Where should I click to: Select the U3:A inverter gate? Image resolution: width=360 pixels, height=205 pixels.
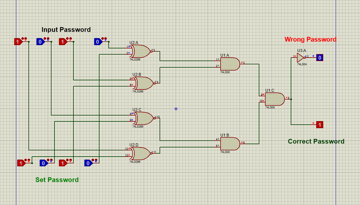(301, 58)
